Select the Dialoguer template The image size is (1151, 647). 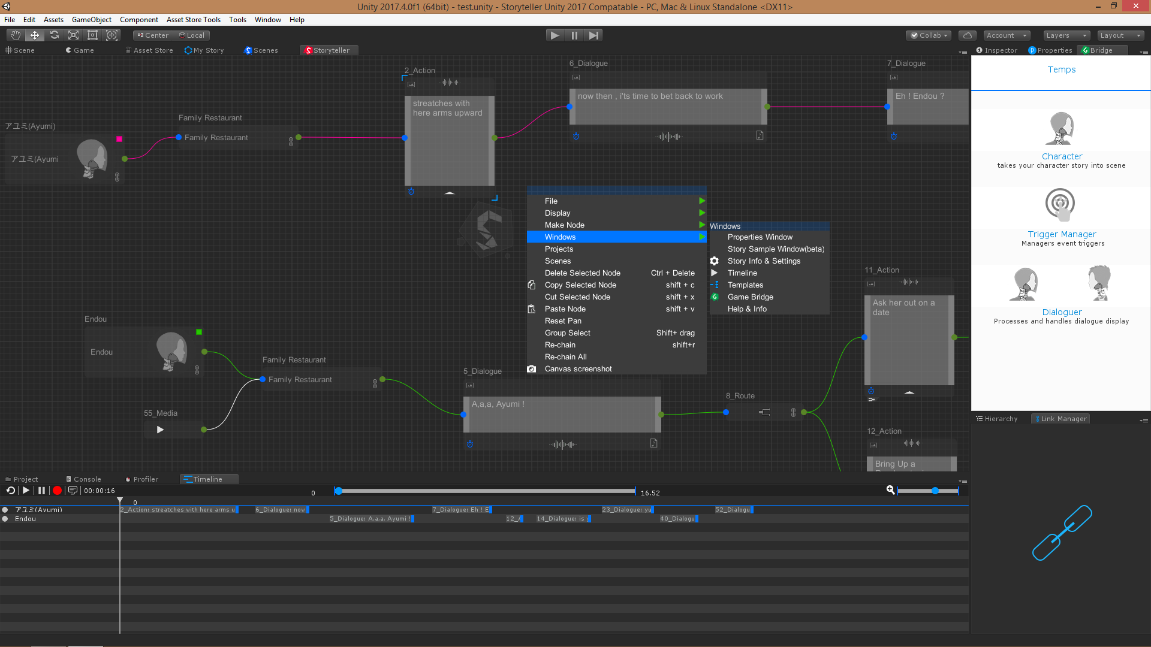(x=1061, y=295)
